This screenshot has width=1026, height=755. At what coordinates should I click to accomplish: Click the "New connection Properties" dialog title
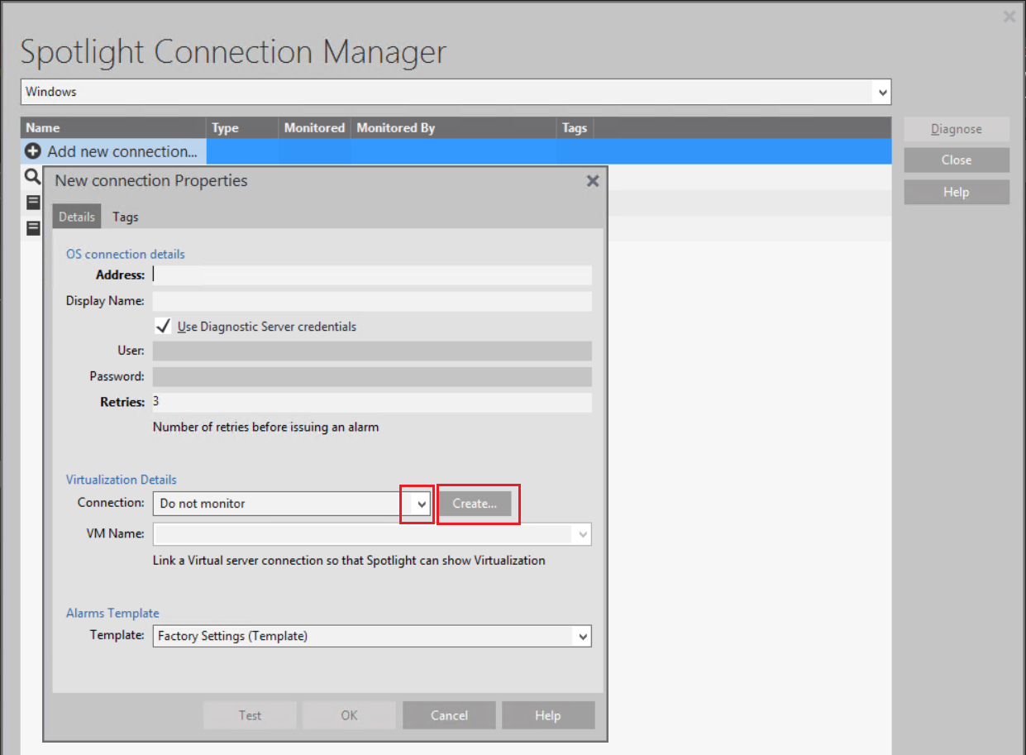click(x=151, y=180)
